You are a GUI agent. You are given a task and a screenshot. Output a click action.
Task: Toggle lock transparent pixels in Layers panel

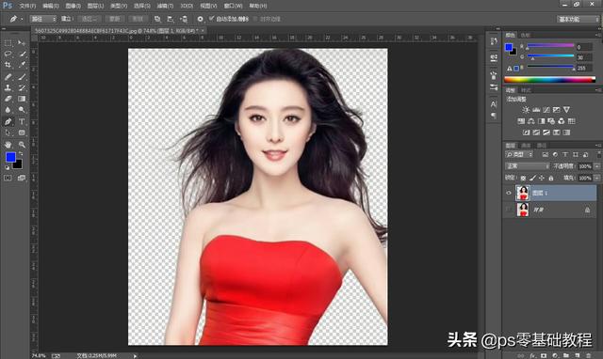(523, 178)
